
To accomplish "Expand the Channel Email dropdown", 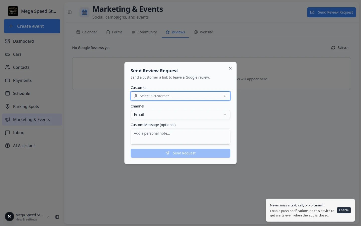I will click(x=180, y=115).
